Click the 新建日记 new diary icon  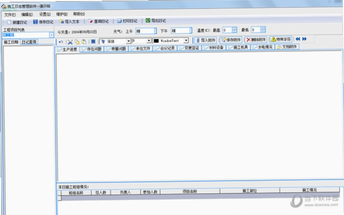pyautogui.click(x=9, y=22)
